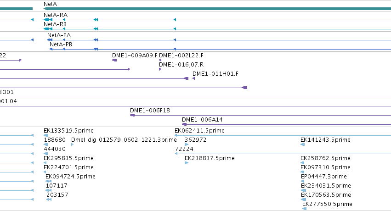Select the DME1-016J07.R clone label

tap(181, 64)
